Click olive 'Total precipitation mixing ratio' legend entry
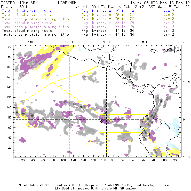This screenshot has height=191, width=191. point(35,19)
